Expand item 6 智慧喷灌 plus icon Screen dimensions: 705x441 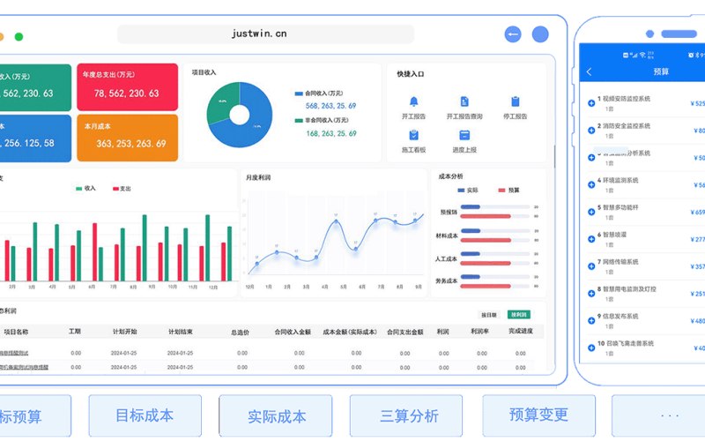coord(591,239)
